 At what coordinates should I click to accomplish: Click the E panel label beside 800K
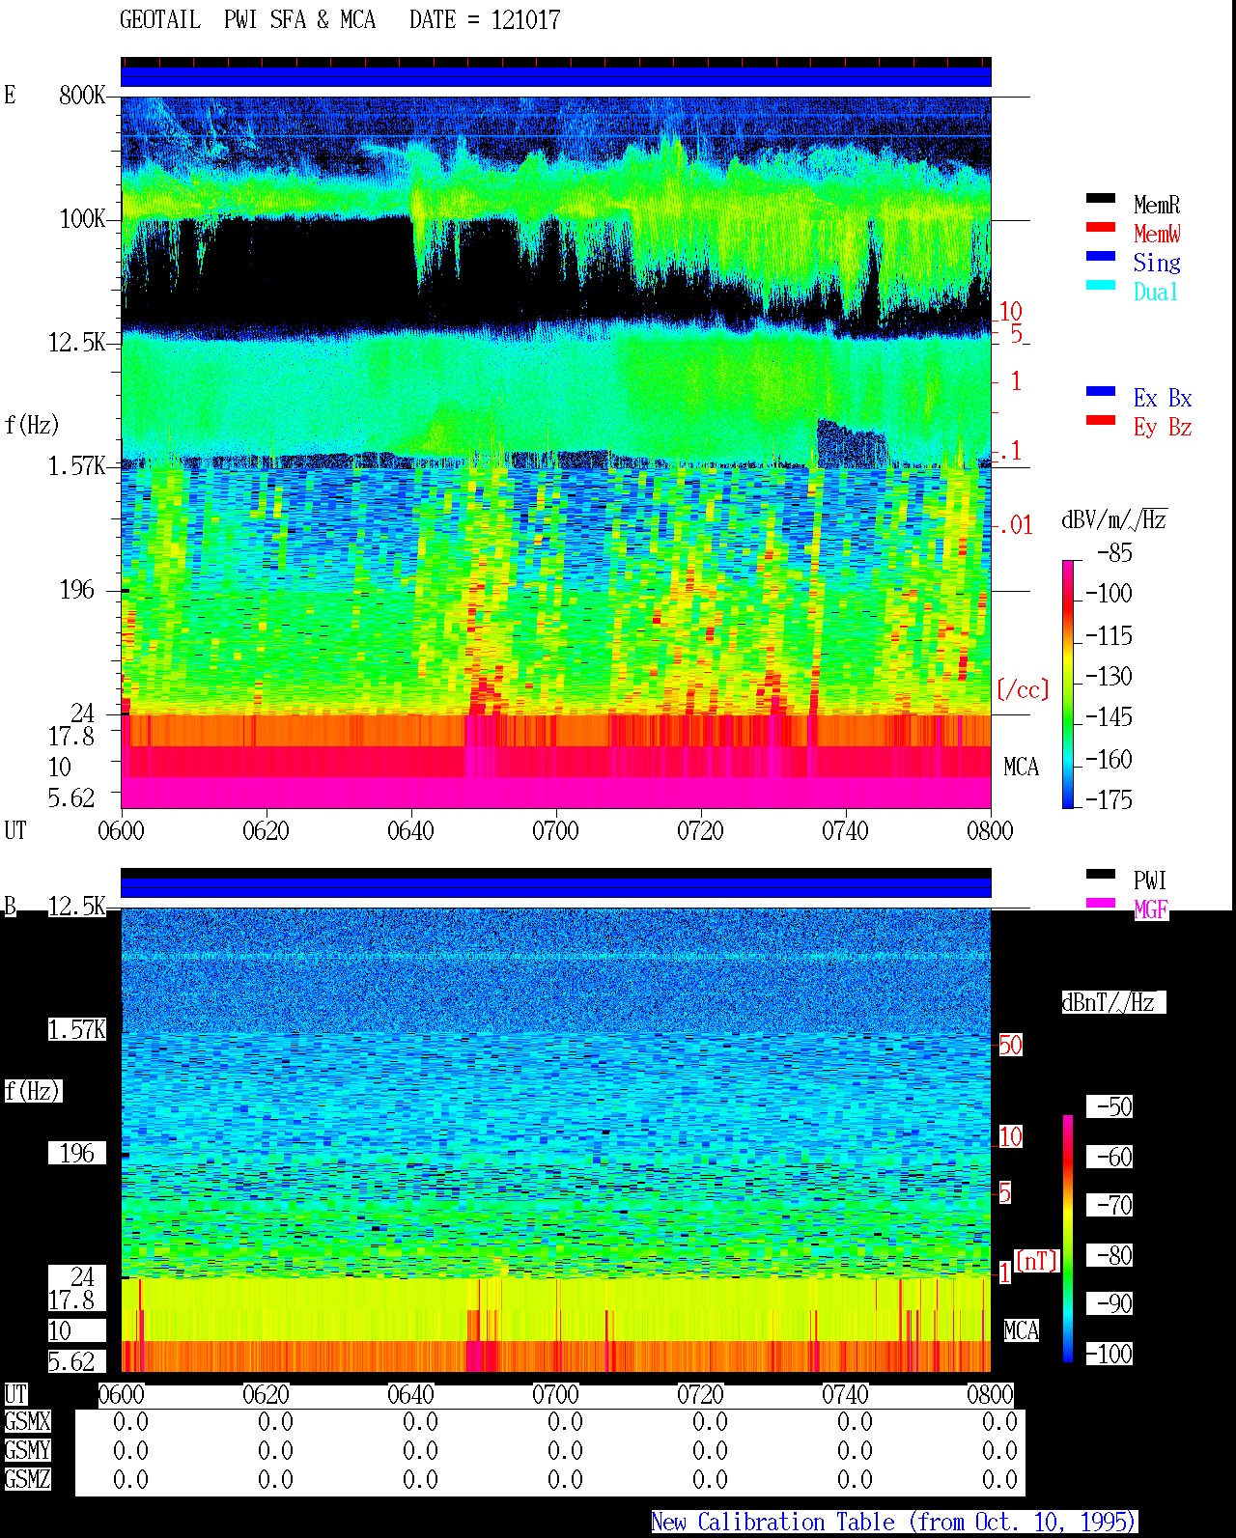[x=10, y=95]
